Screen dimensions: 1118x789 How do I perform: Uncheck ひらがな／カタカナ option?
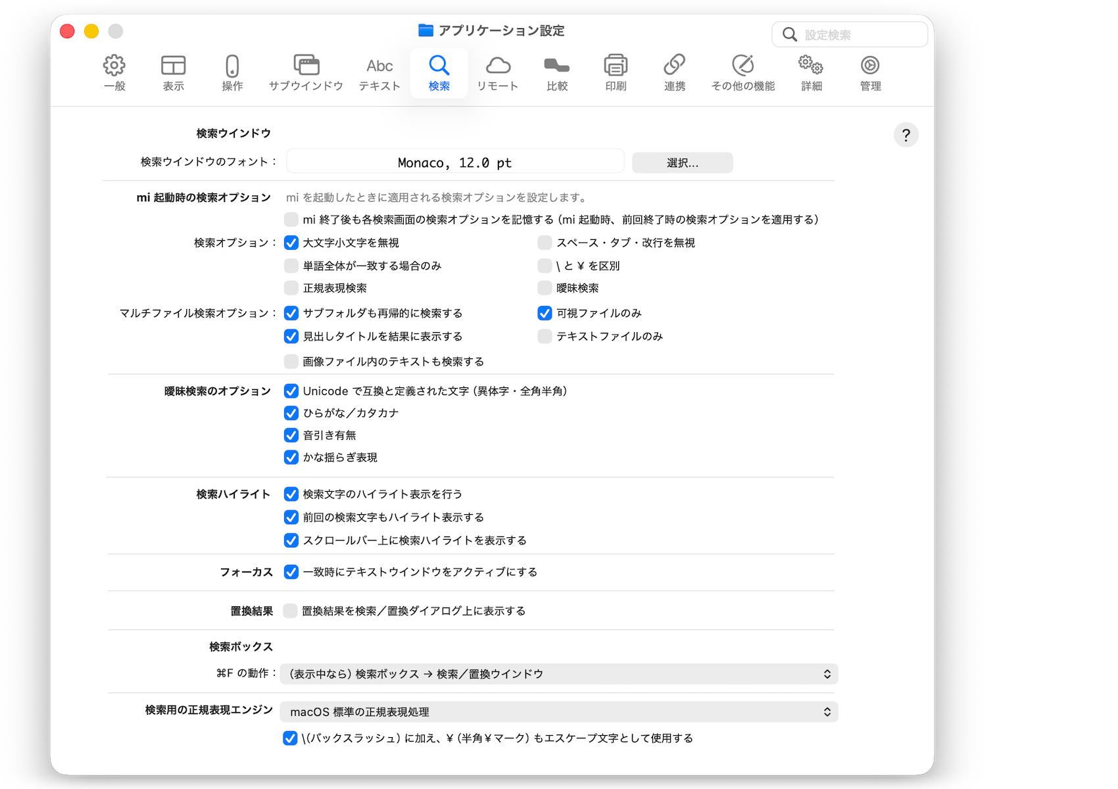pos(291,414)
